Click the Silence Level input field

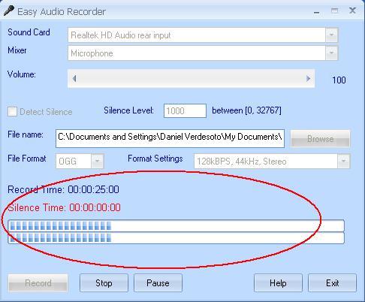coord(185,110)
